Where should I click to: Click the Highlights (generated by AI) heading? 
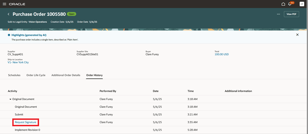29,35
